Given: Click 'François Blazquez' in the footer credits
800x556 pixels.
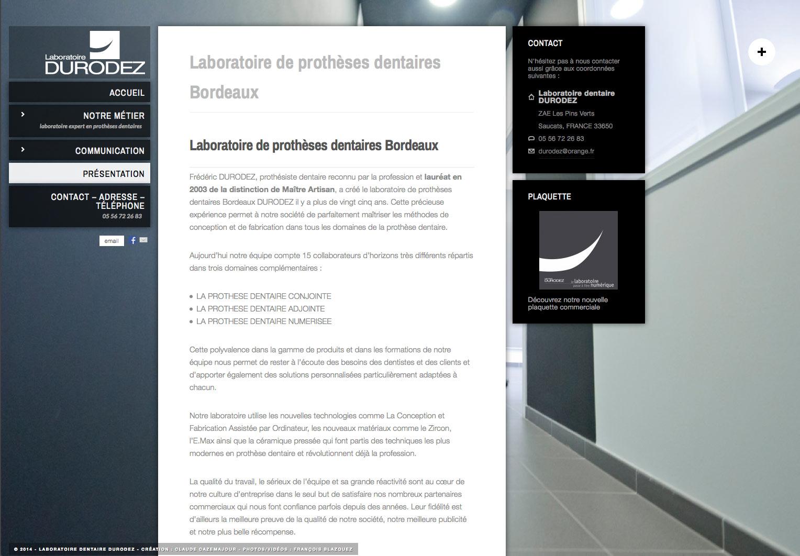Looking at the screenshot, I should [x=323, y=549].
